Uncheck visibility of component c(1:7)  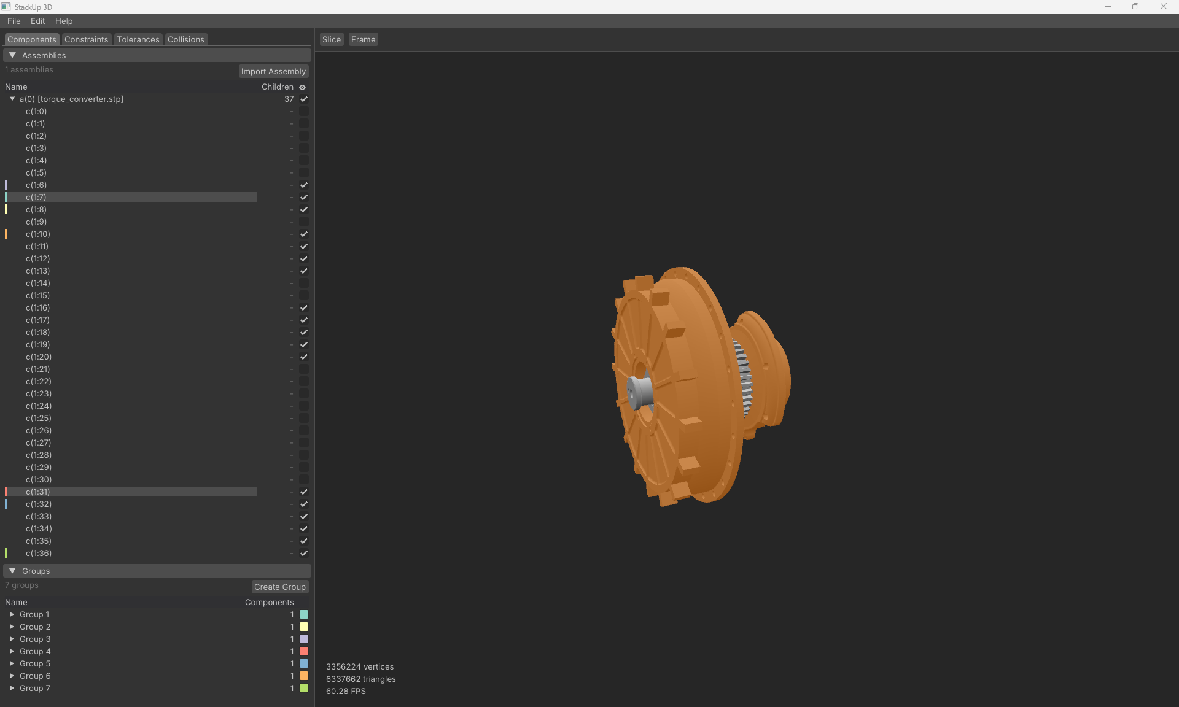304,197
